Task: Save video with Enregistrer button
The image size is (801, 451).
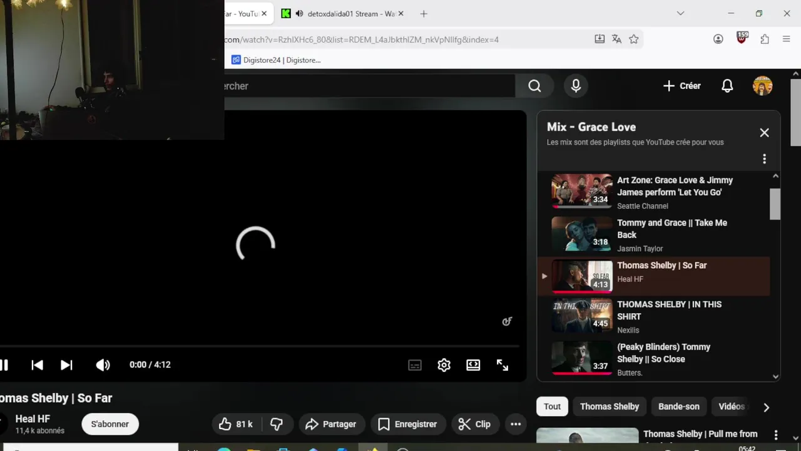Action: pos(408,424)
